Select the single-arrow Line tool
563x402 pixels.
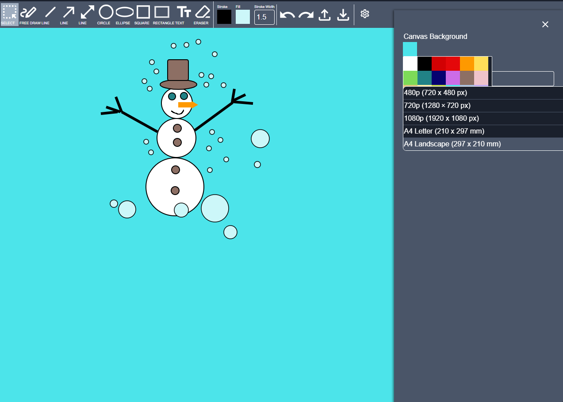click(69, 14)
